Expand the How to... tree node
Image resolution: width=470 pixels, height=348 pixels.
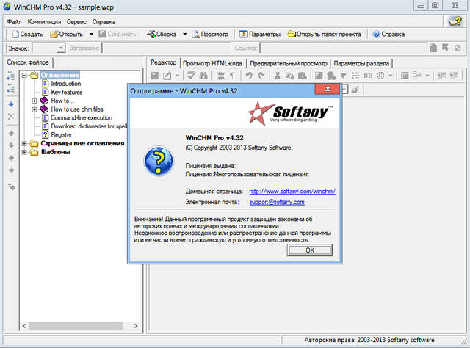tap(35, 101)
